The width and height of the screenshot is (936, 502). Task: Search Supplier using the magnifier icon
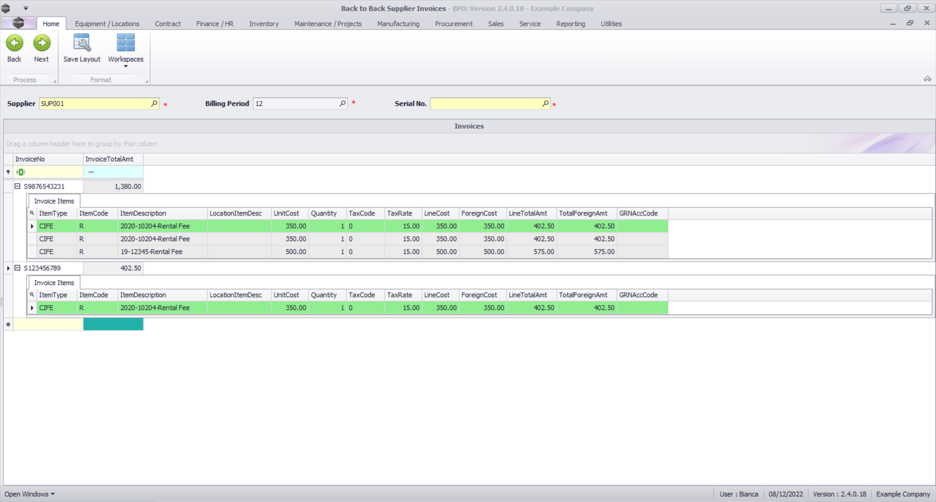[x=154, y=103]
